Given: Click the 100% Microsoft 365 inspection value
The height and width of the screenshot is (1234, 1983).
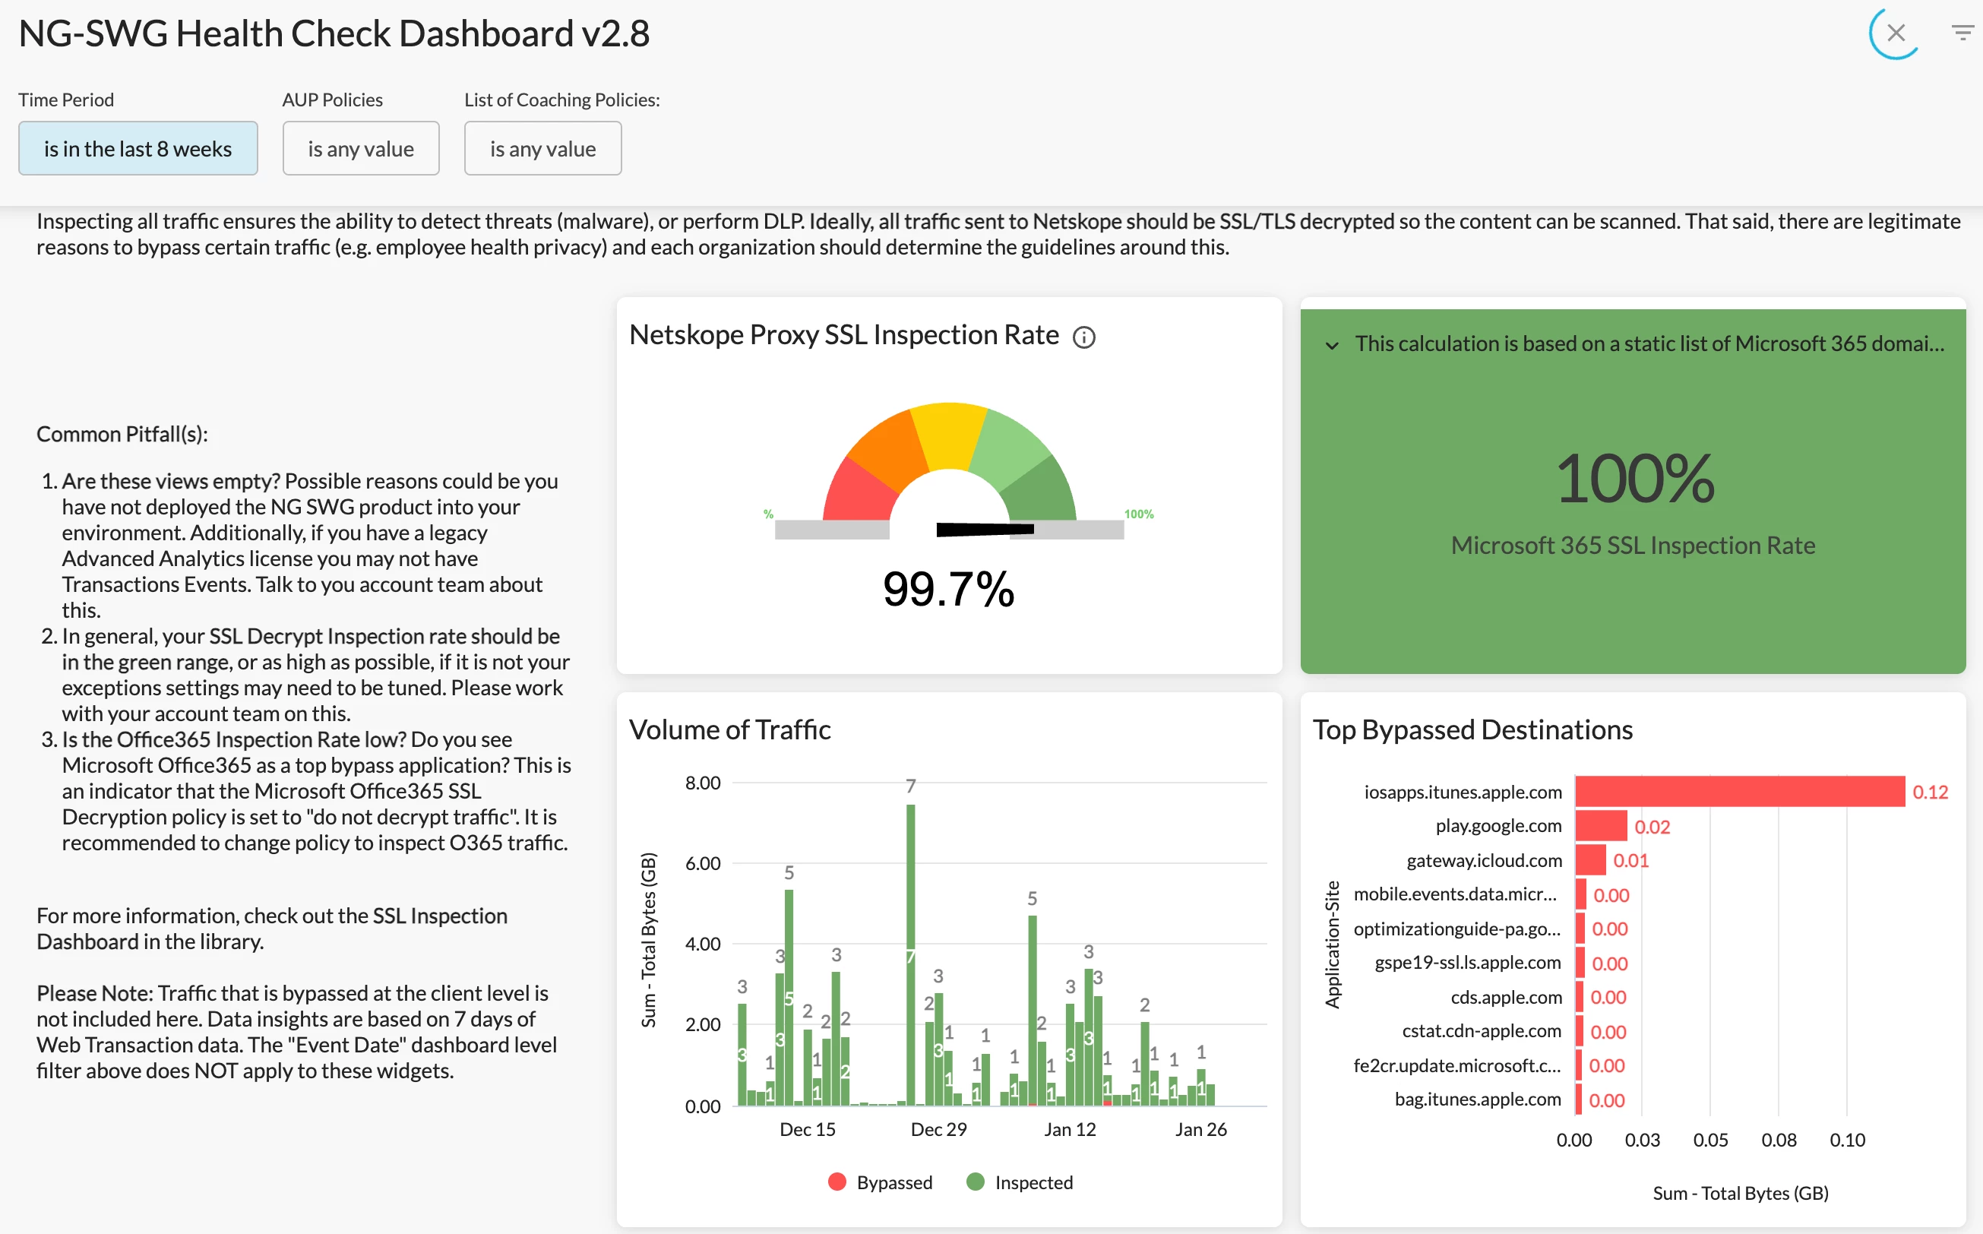Looking at the screenshot, I should pos(1634,479).
